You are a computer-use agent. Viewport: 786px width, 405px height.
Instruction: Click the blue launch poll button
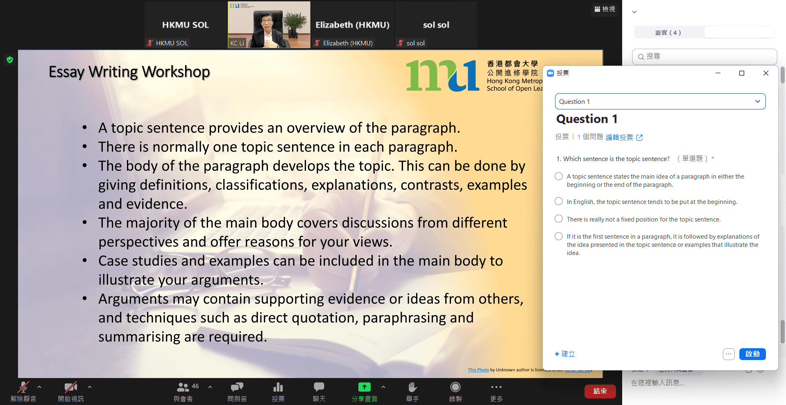pos(752,354)
